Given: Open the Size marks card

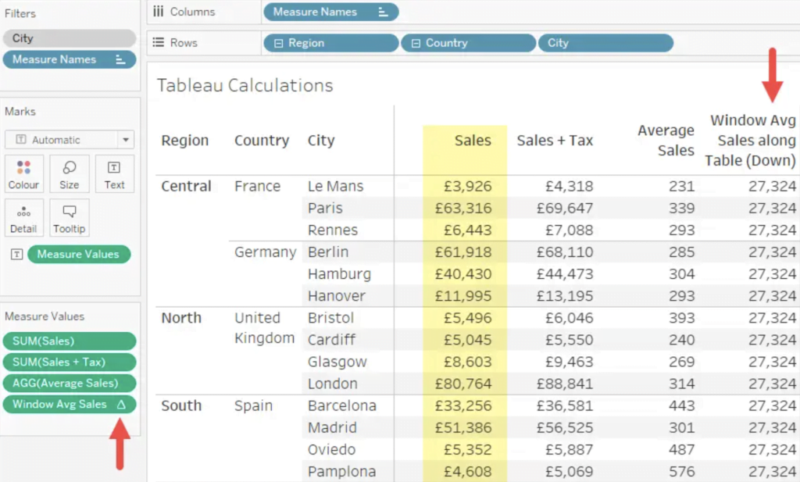Looking at the screenshot, I should point(69,174).
